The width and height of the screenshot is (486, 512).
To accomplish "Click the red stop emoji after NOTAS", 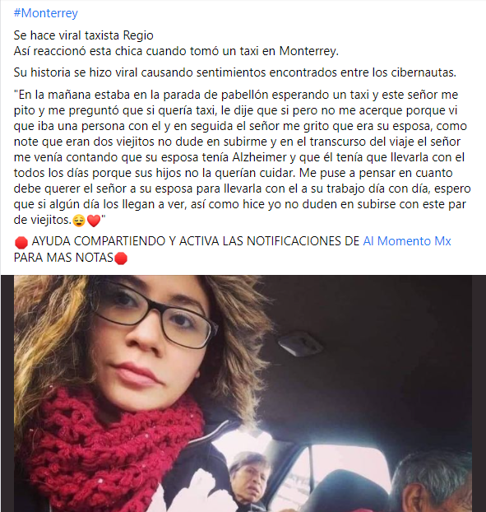I will 121,258.
